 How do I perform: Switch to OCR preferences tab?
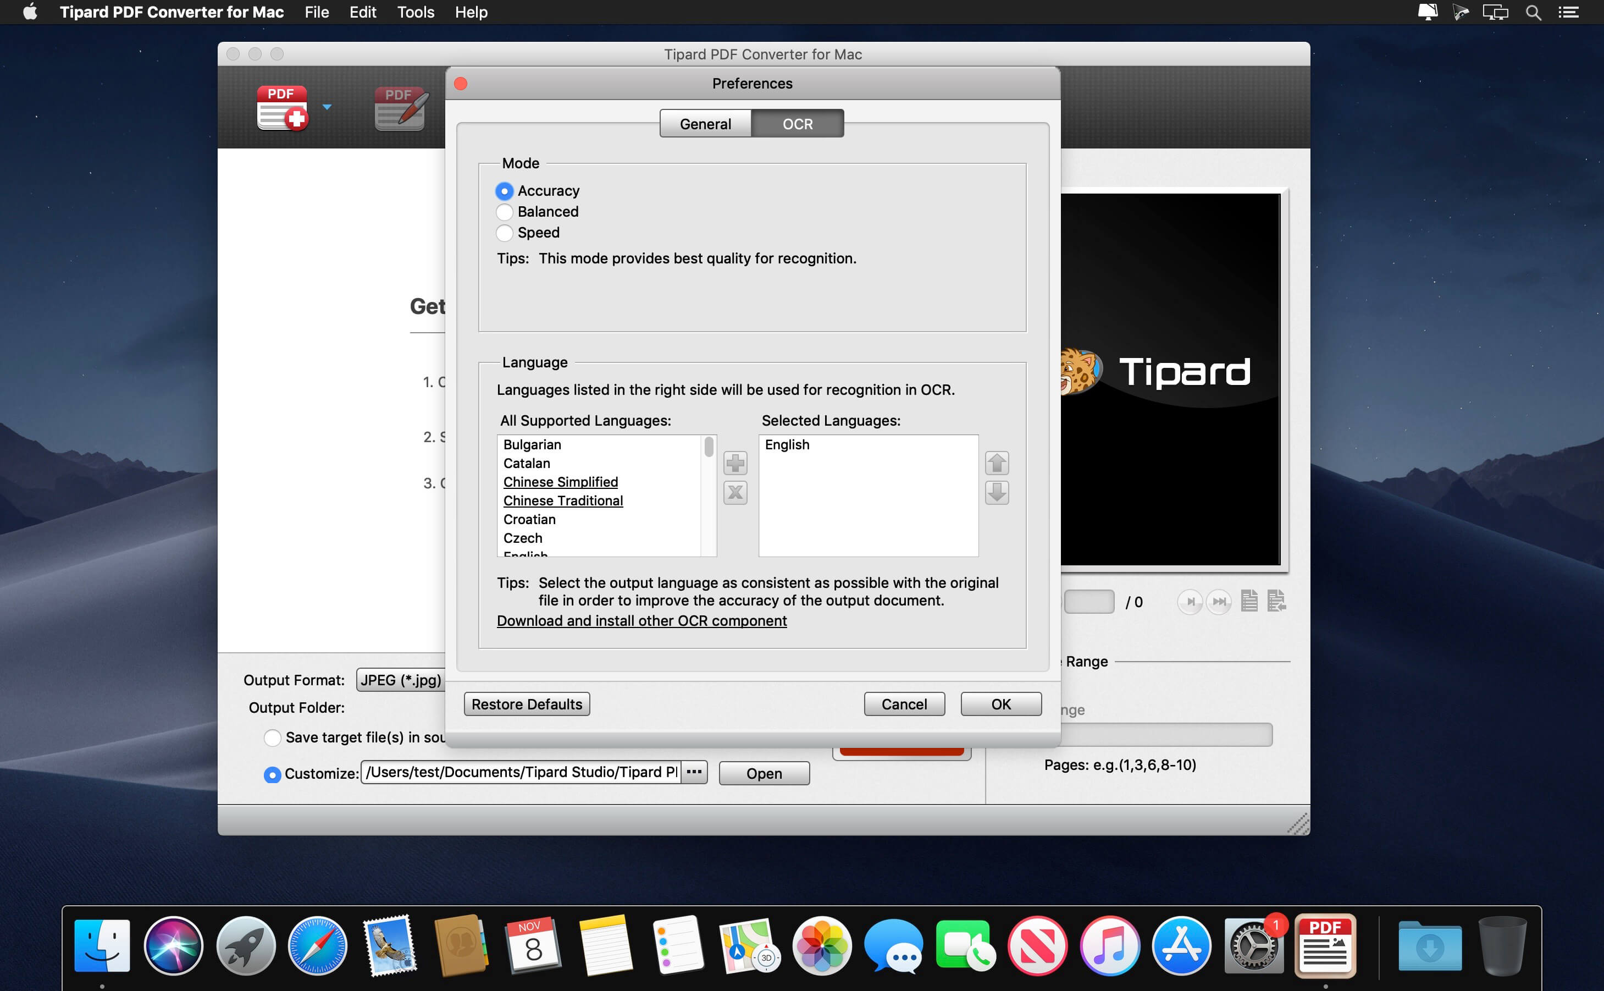pyautogui.click(x=798, y=124)
